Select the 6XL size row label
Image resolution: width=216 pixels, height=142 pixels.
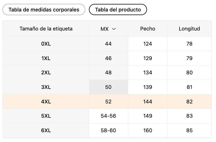46,131
